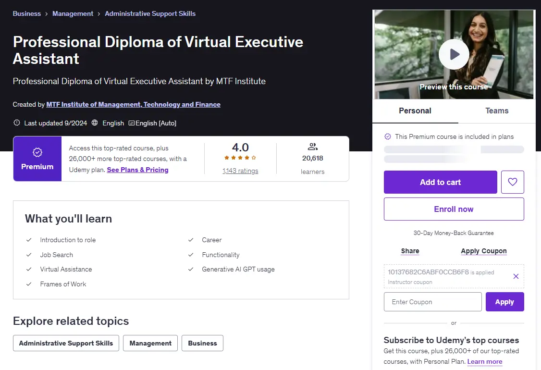This screenshot has height=370, width=541.
Task: Open the Business breadcrumb link
Action: [26, 13]
